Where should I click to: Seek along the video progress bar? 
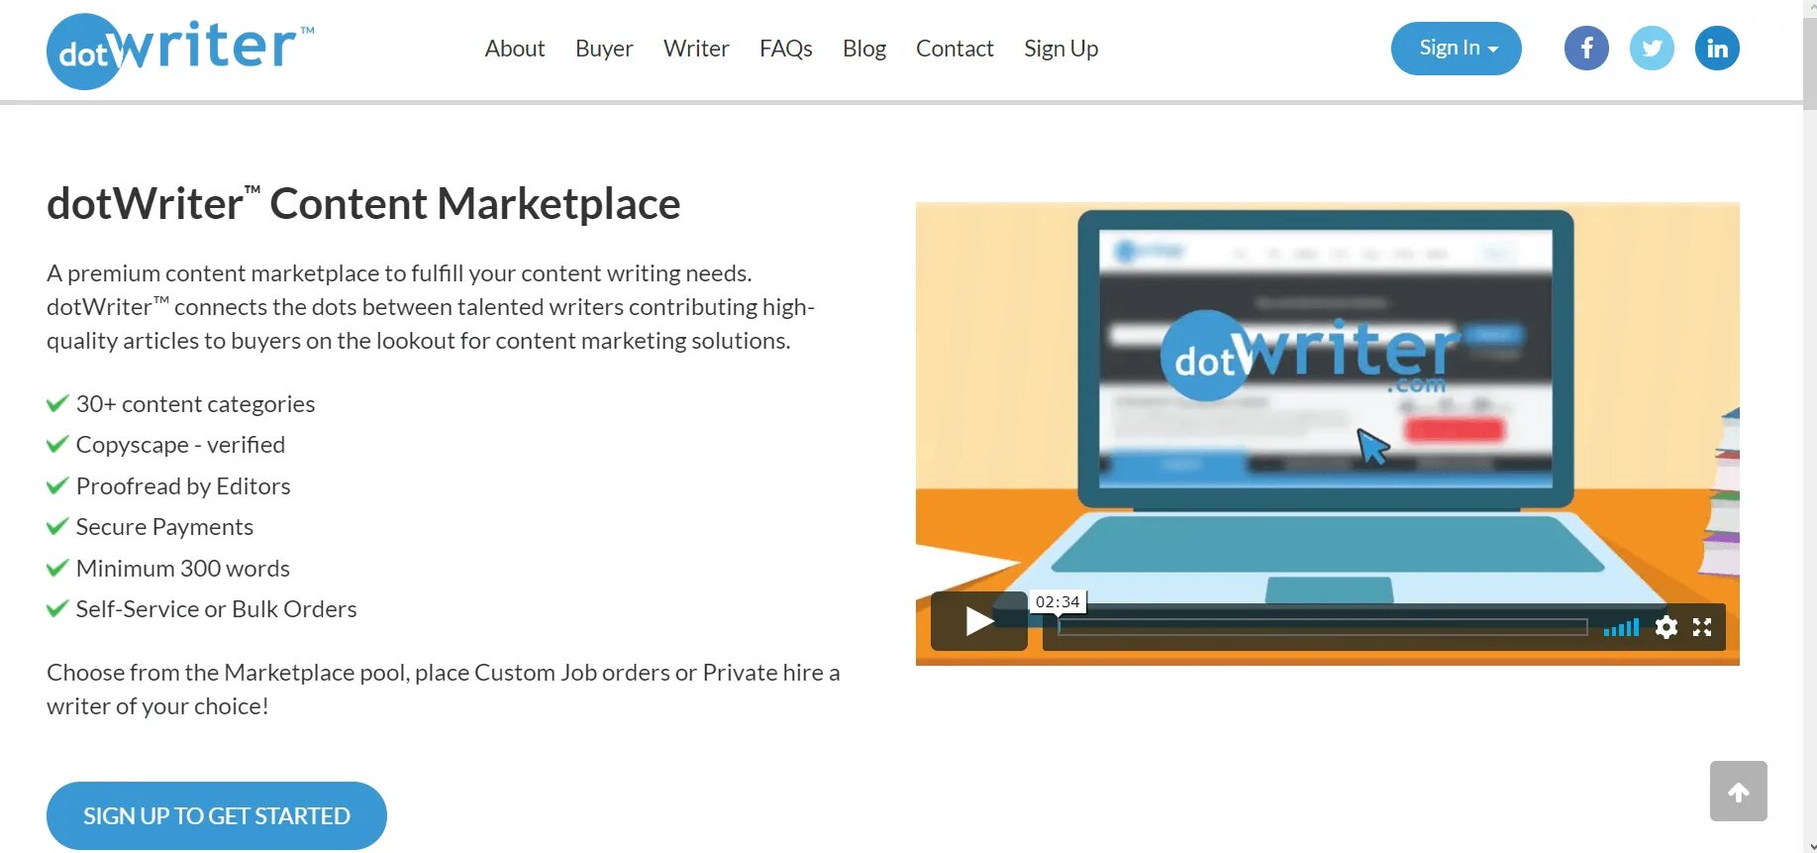tap(1322, 627)
